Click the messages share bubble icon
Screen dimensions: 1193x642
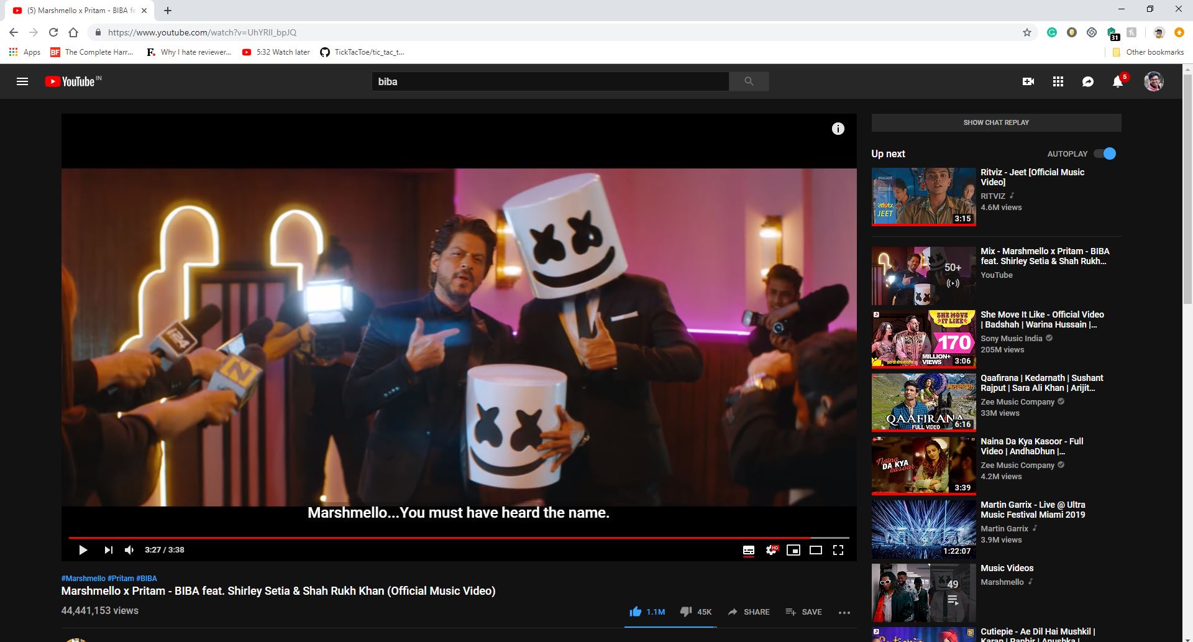[x=1088, y=81]
